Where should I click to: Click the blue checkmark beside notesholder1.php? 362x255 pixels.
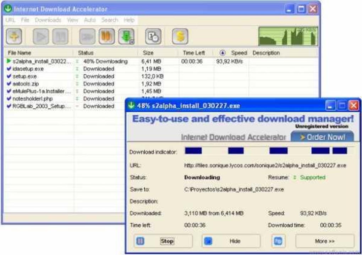coord(9,98)
